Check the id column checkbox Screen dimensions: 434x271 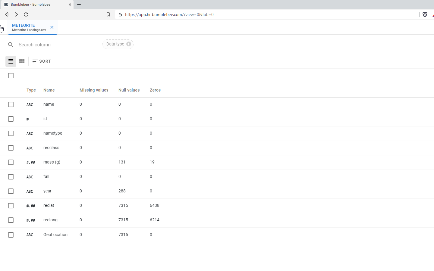pos(11,119)
